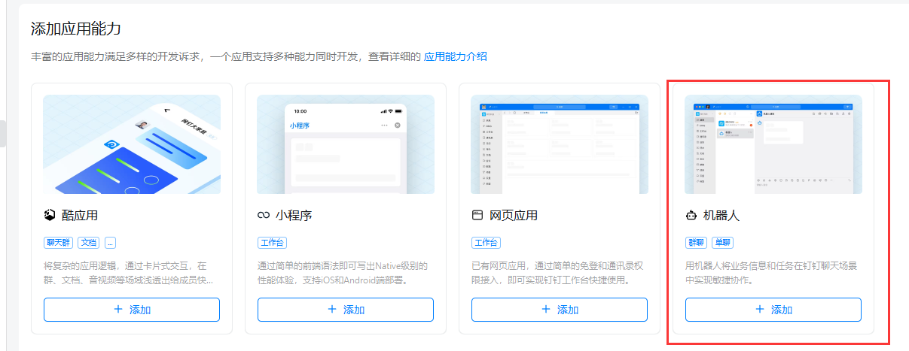The image size is (909, 351).
Task: Open the 机器人 chat preview thumbnail
Action: tap(773, 144)
